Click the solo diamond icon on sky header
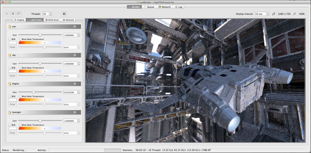The height and width of the screenshot is (153, 311). coord(70,55)
